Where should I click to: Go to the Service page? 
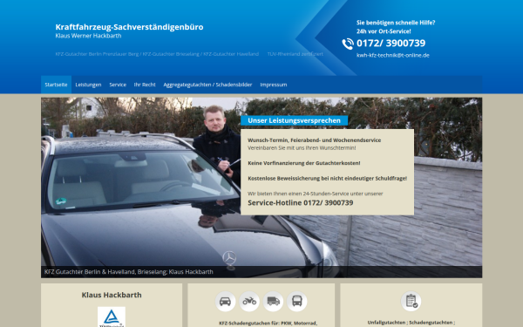118,85
